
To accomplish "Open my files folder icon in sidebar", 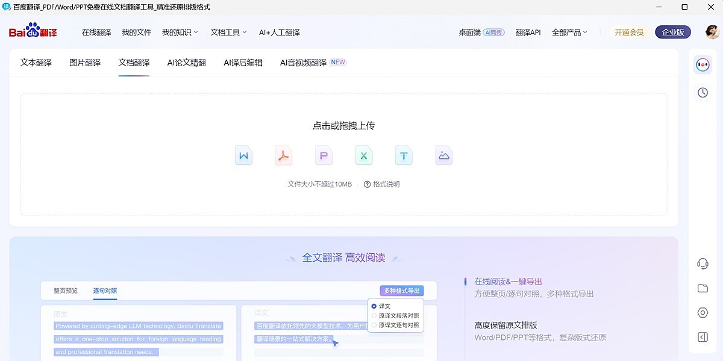I will click(x=702, y=288).
